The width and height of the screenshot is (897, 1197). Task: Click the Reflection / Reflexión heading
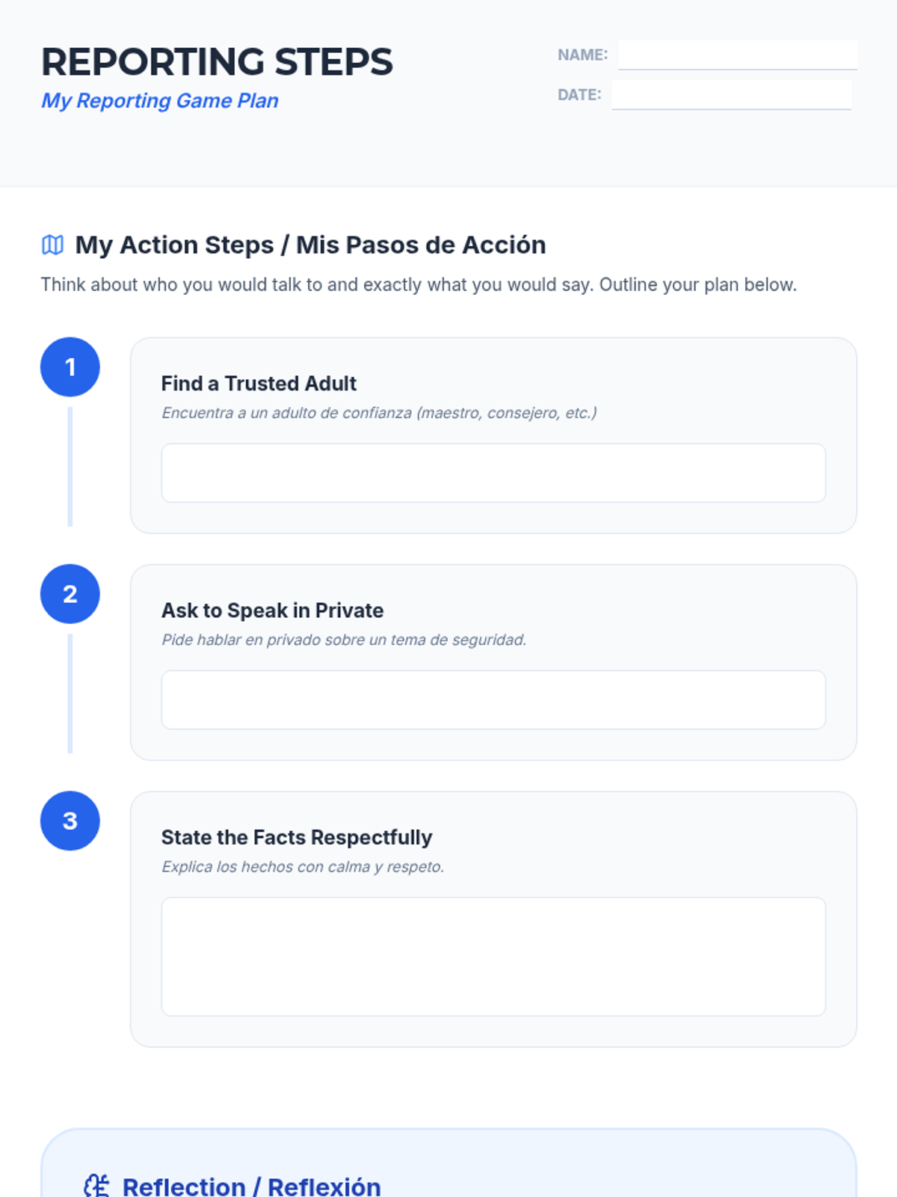(x=251, y=1187)
